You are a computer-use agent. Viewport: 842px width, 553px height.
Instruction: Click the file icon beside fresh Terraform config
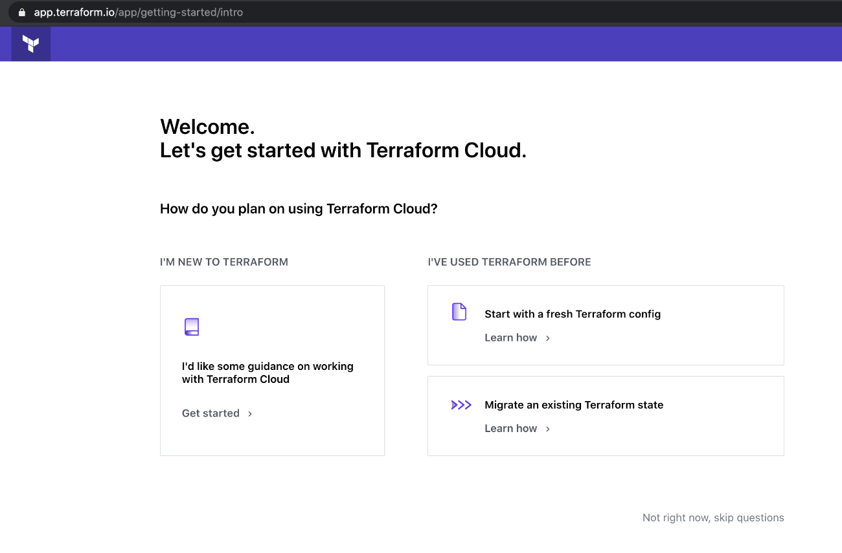(459, 312)
